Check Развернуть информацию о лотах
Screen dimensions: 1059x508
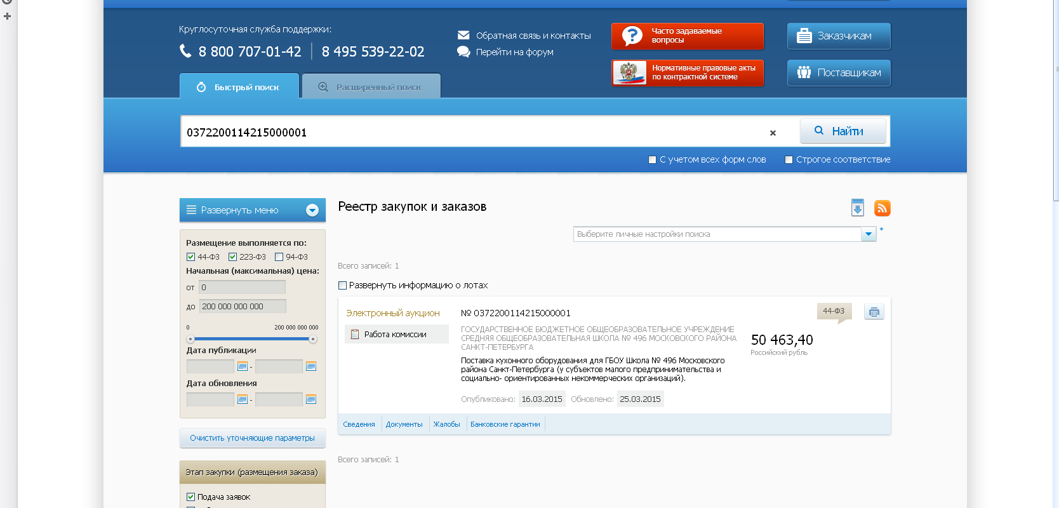[x=343, y=286]
